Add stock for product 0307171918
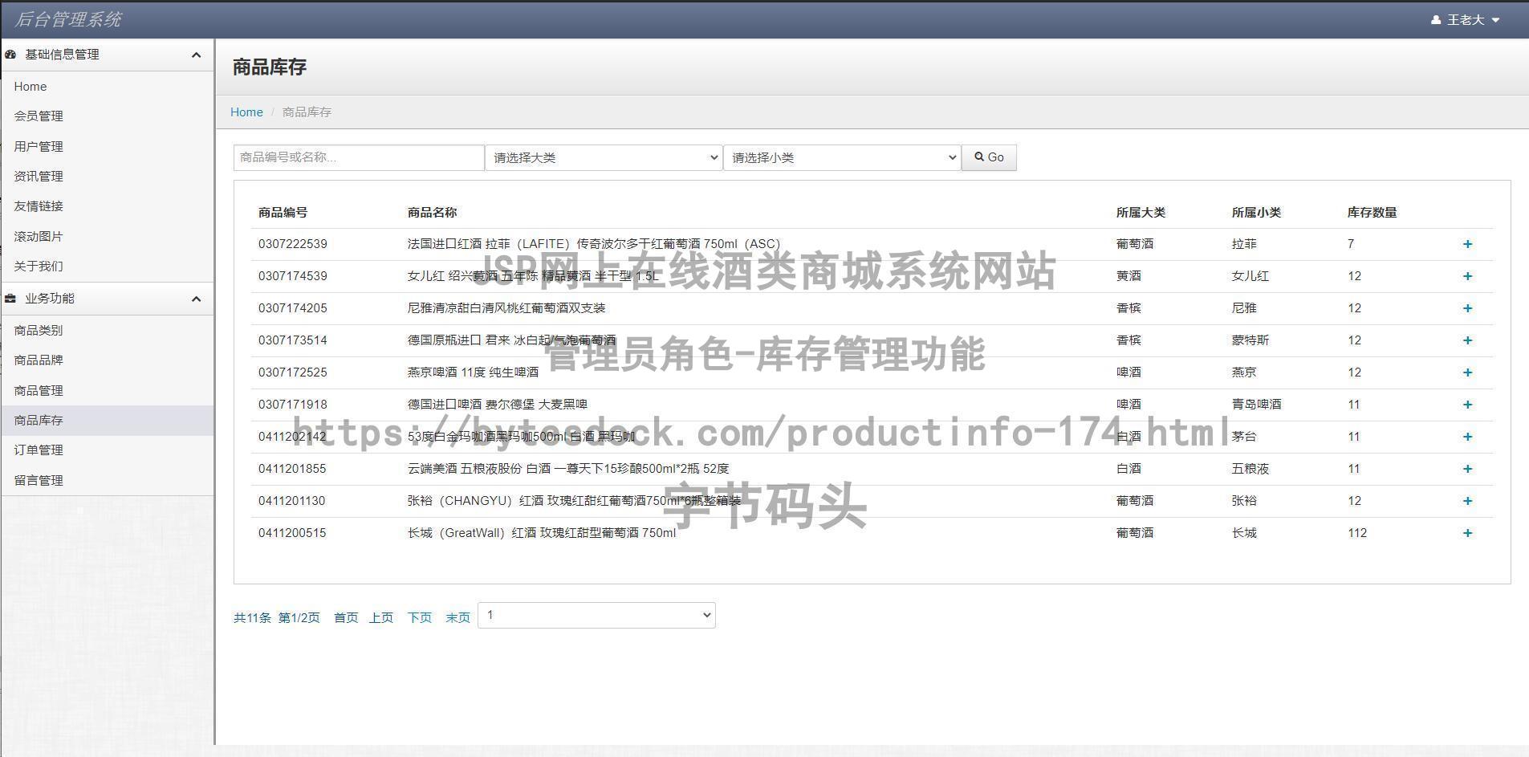 (1467, 405)
